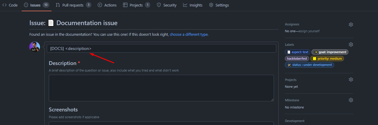
Task: Open the Pull requests tab
Action: 73,5
